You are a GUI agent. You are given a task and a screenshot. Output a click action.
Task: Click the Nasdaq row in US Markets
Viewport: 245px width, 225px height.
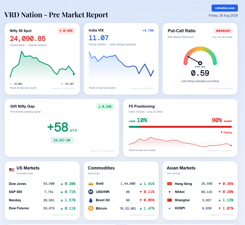(x=42, y=200)
